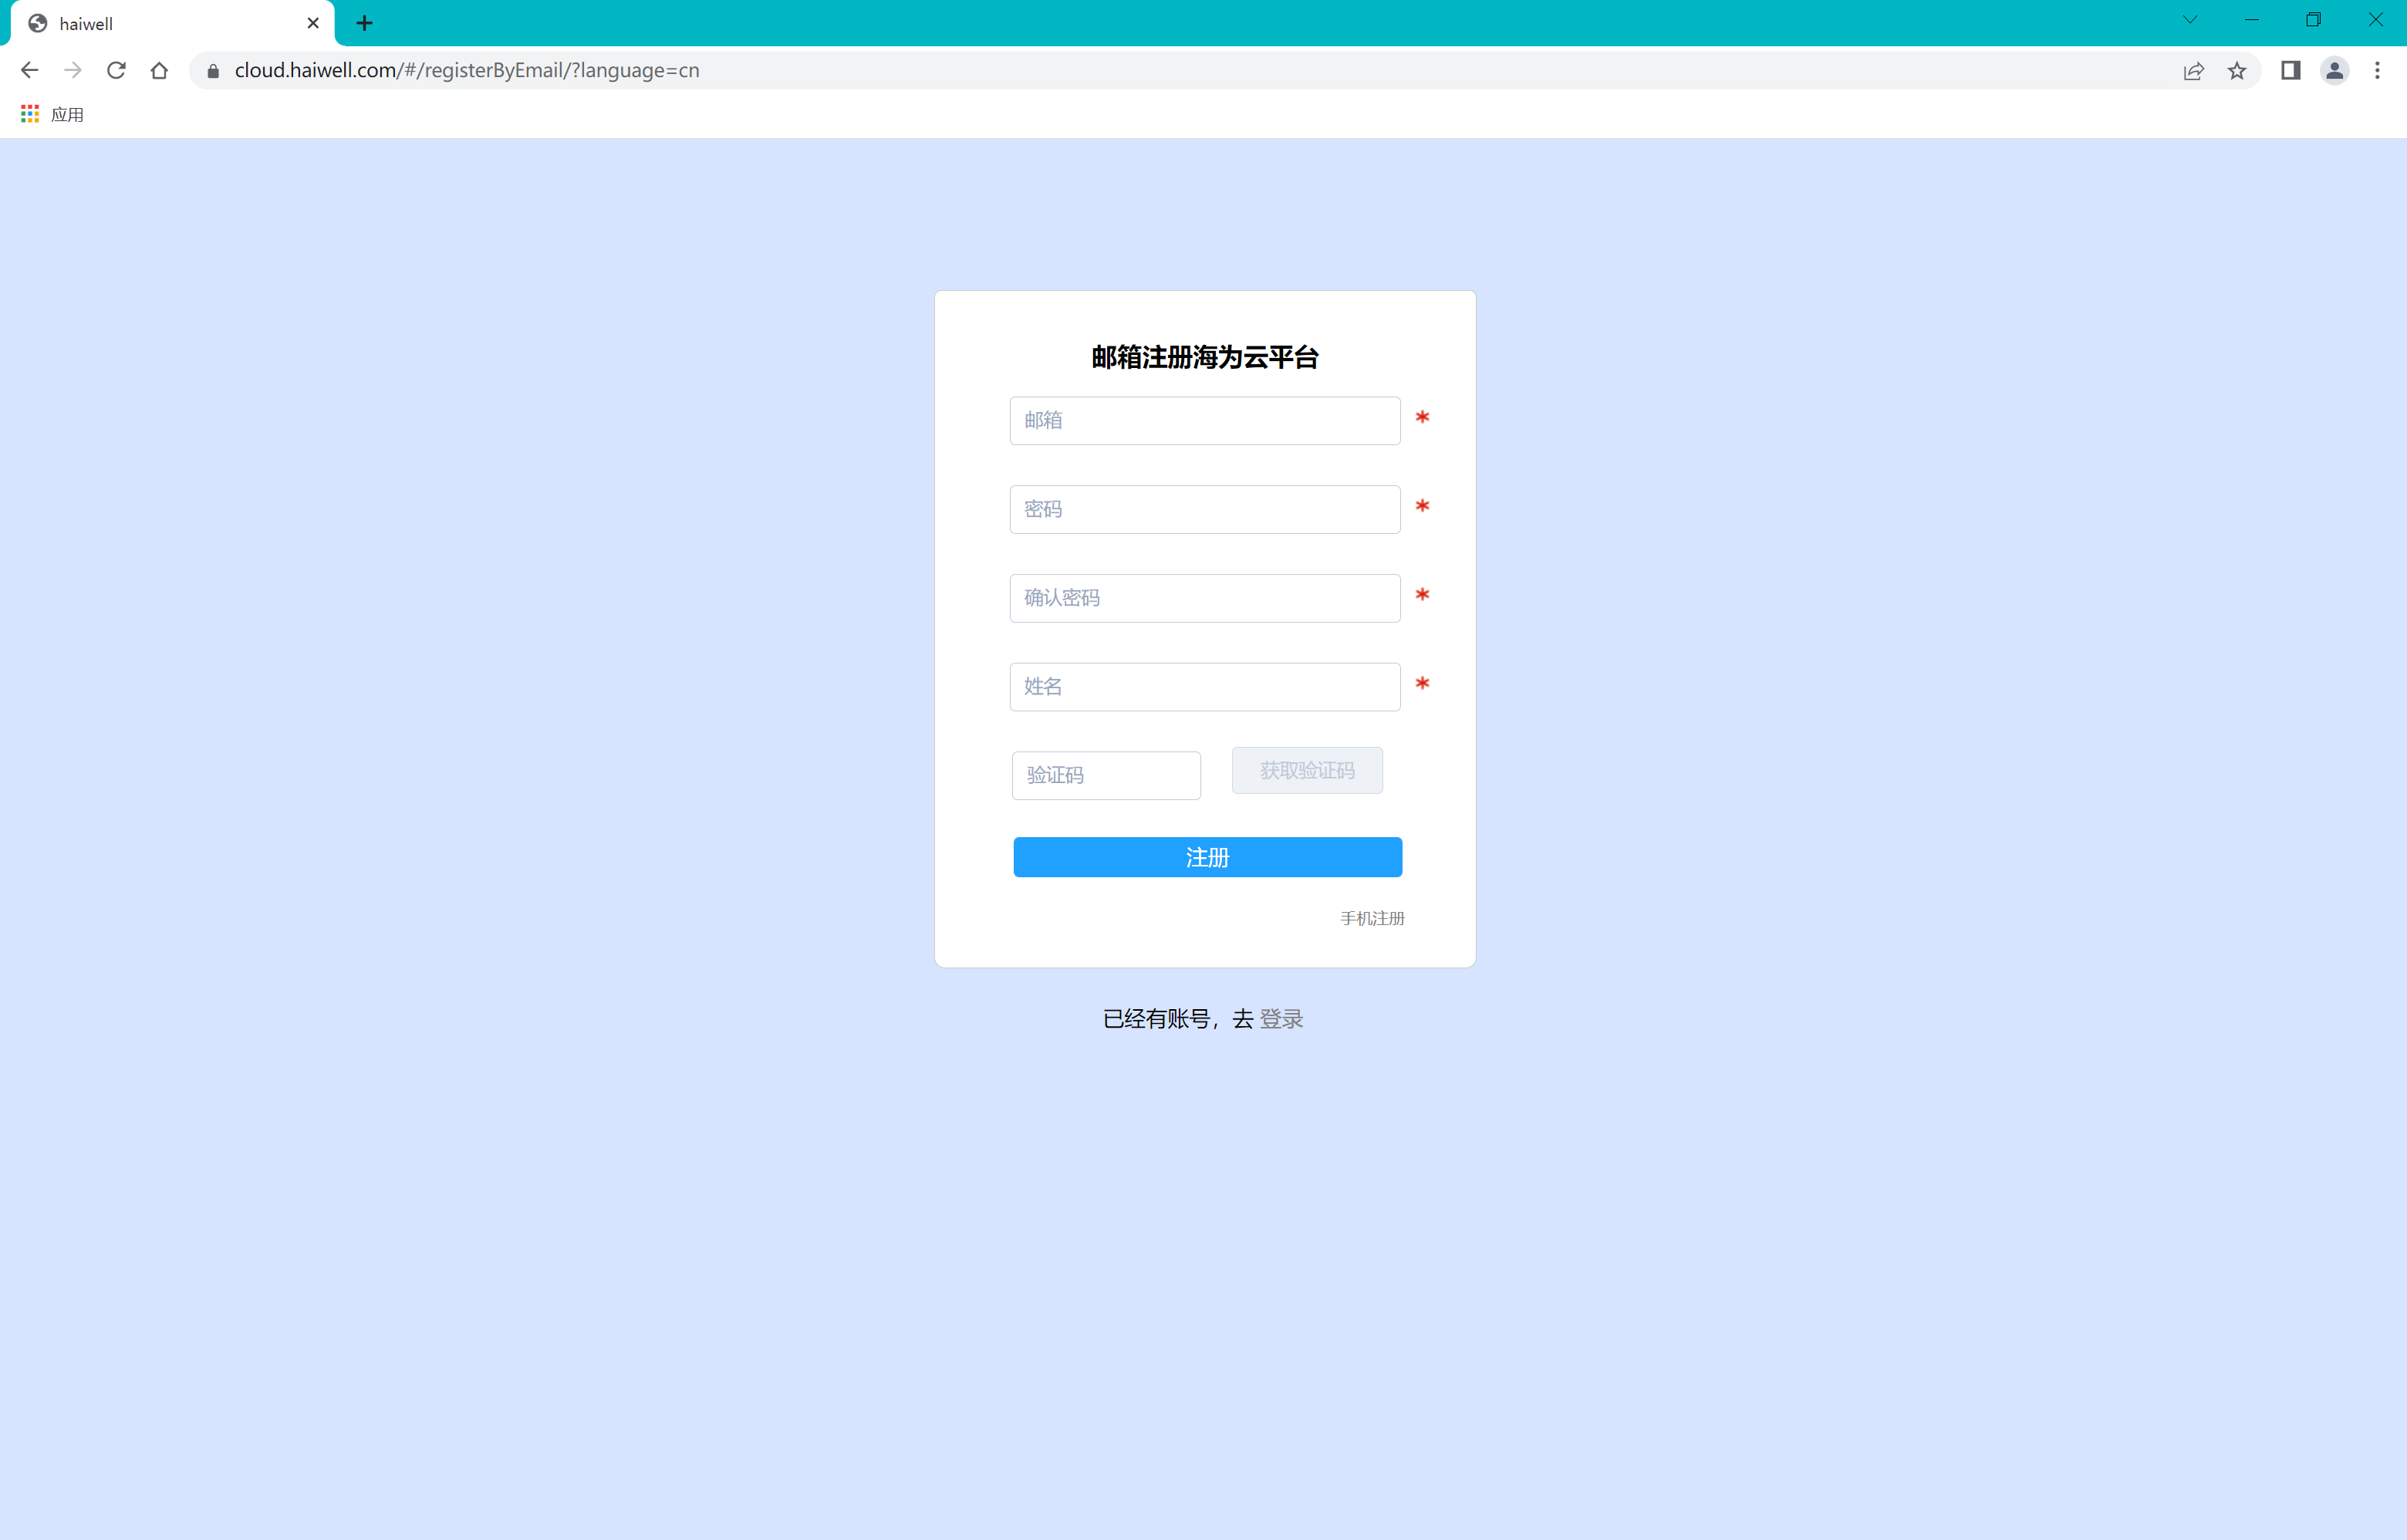
Task: Click the 获取验证码 get code button
Action: click(x=1307, y=771)
